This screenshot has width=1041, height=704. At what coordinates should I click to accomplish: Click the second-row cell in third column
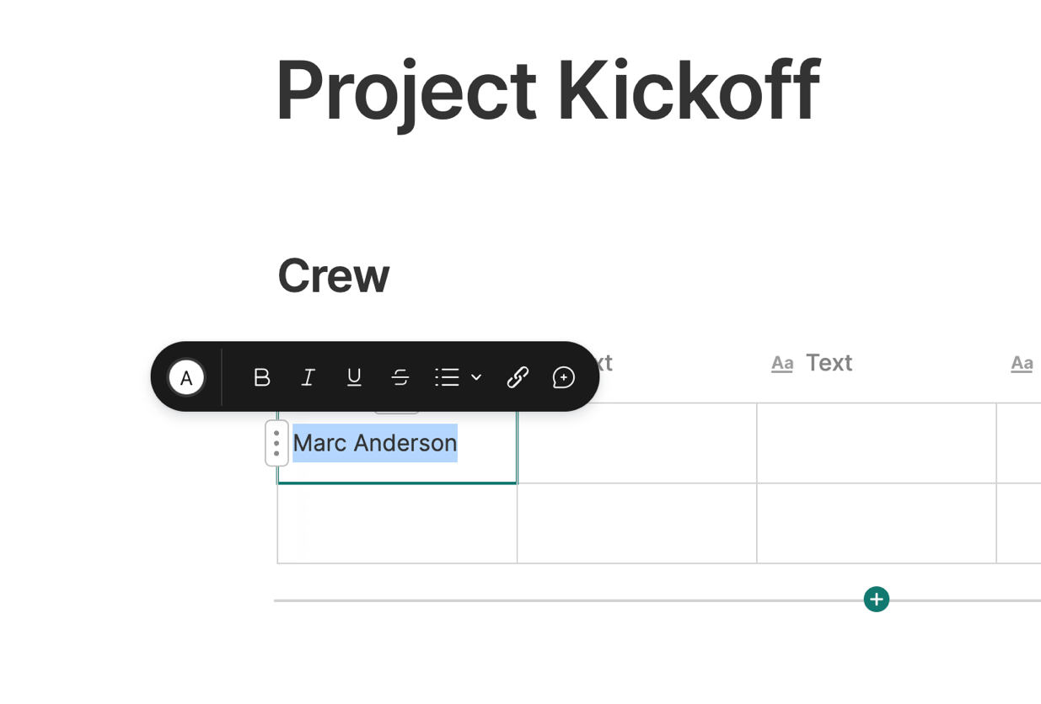click(x=877, y=523)
